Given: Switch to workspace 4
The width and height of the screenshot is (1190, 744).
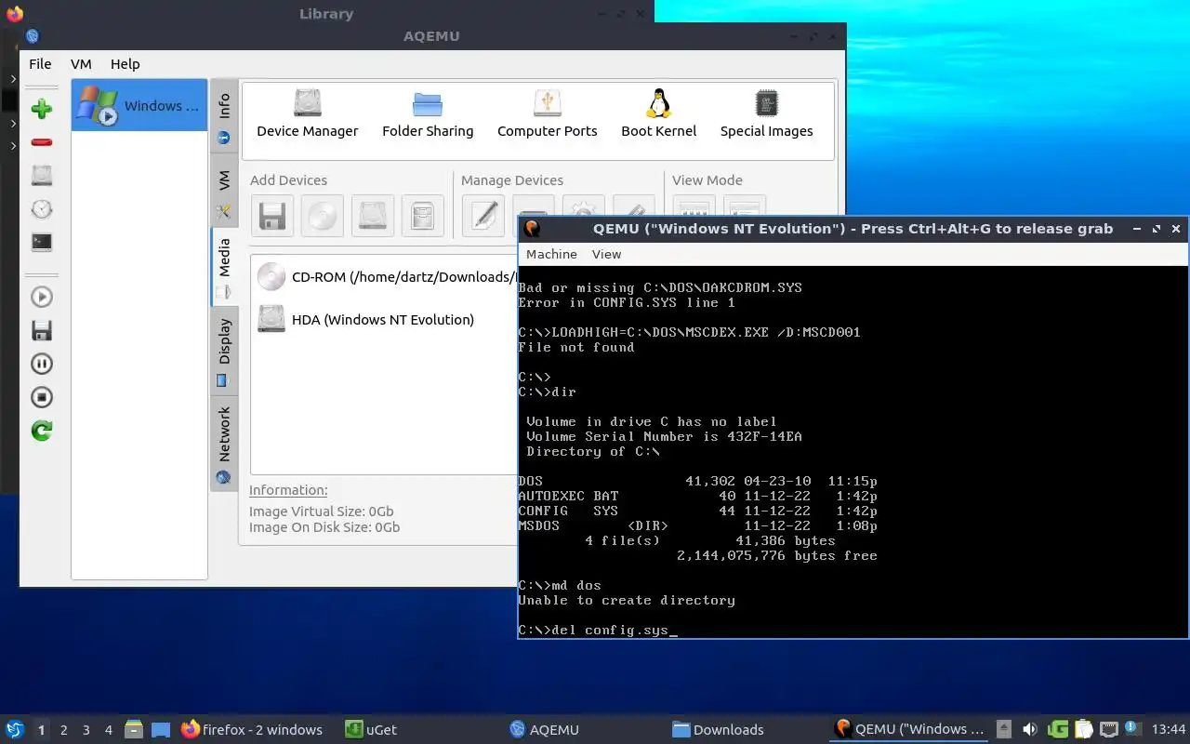Looking at the screenshot, I should (109, 730).
